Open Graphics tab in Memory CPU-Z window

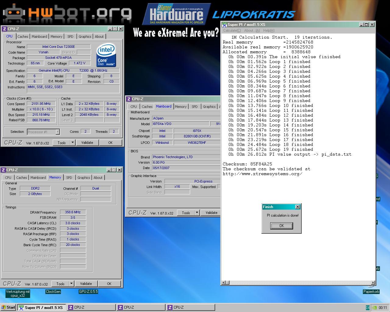(x=84, y=178)
